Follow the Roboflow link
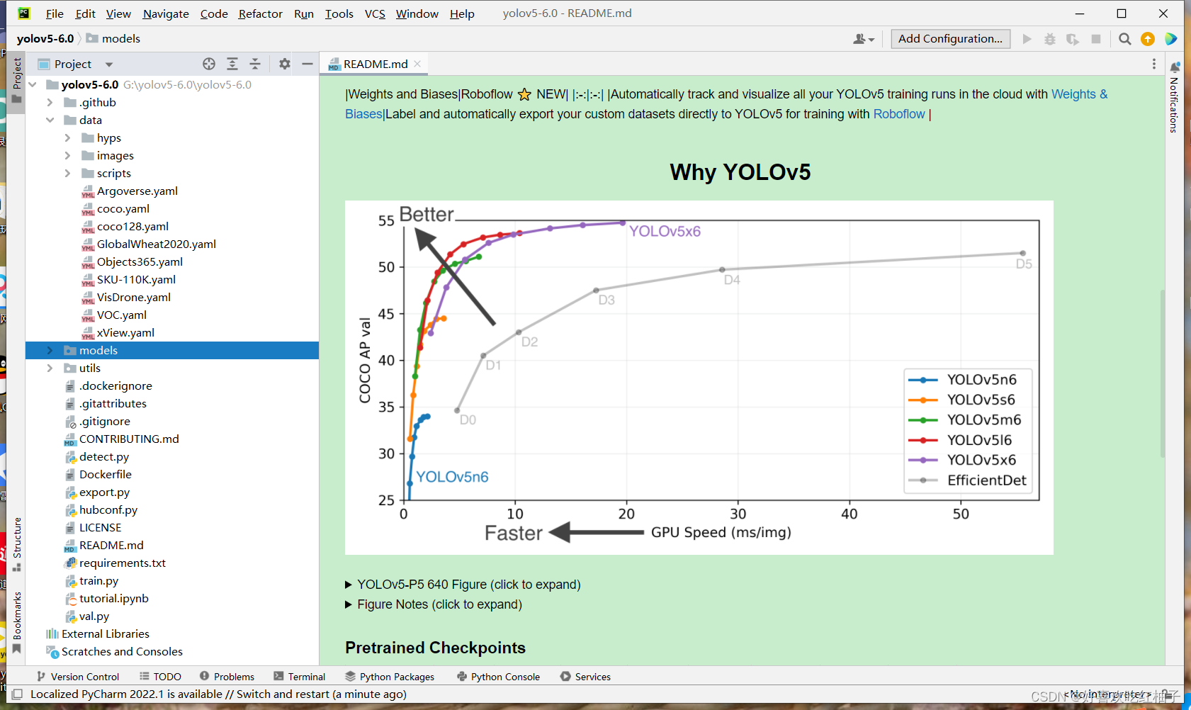Screen dimensions: 1191x710 point(899,114)
